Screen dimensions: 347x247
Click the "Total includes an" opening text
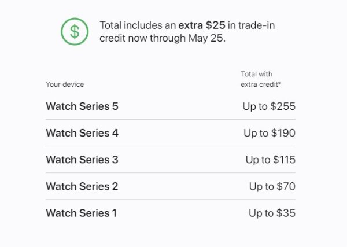pyautogui.click(x=136, y=25)
